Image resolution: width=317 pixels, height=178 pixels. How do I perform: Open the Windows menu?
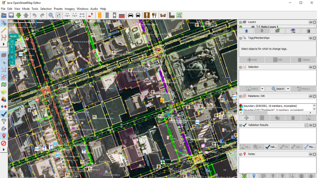tap(83, 9)
